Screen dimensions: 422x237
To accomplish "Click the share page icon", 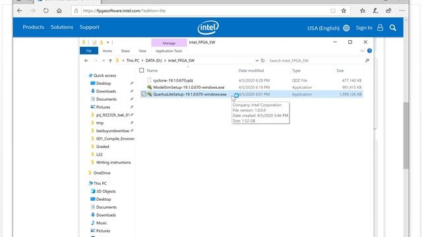I will (x=388, y=11).
